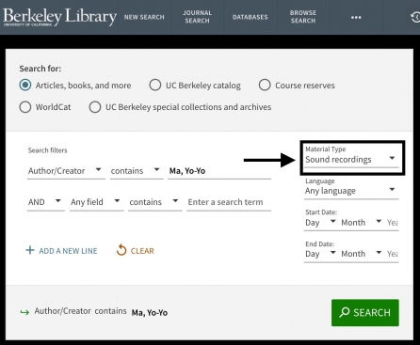420x345 pixels.
Task: Select UC Berkeley catalog radio option
Action: [x=155, y=85]
